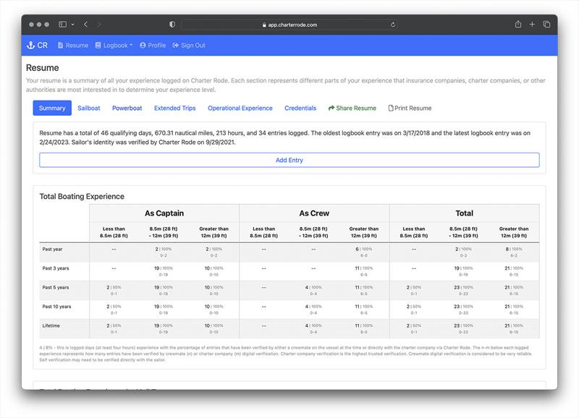Switch to the Sailboat tab
The image size is (579, 418).
coord(89,108)
